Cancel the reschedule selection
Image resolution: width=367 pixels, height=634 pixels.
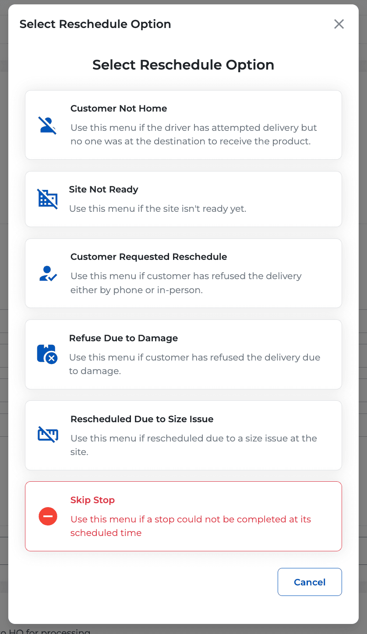coord(310,582)
